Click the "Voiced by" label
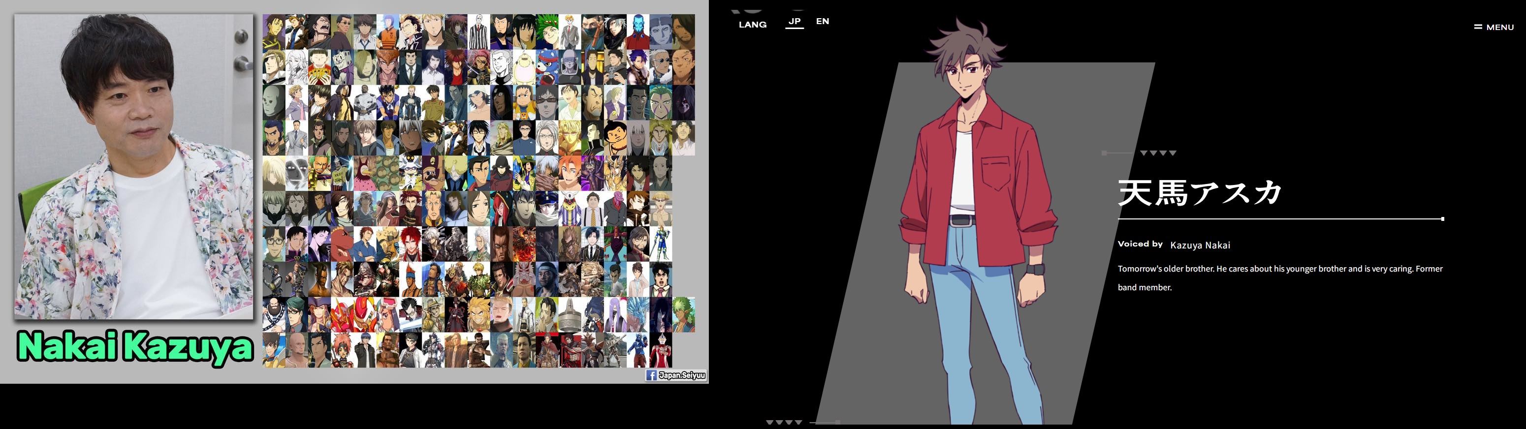Image resolution: width=1526 pixels, height=429 pixels. (x=1140, y=244)
